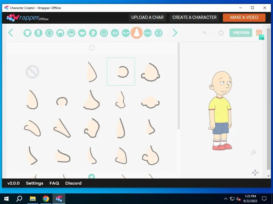The height and width of the screenshot is (204, 273).
Task: Select the hair category icon
Action: [60, 33]
